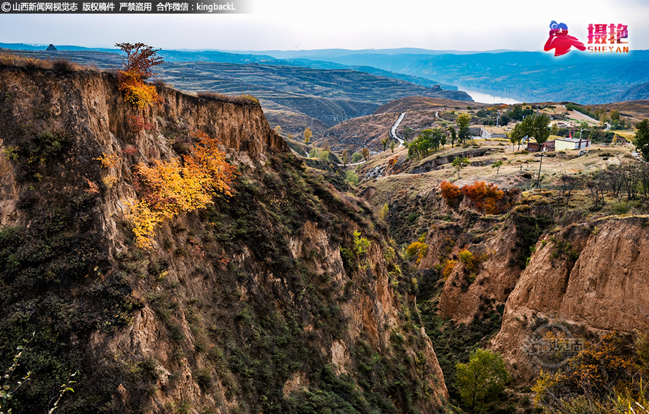The width and height of the screenshot is (649, 414).
Task: Click the white building in the village
Action: click(x=572, y=143)
